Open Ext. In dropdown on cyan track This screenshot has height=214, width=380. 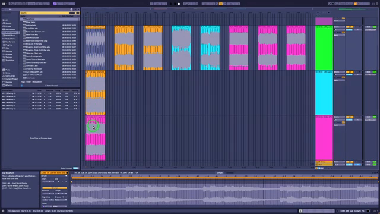(339, 72)
